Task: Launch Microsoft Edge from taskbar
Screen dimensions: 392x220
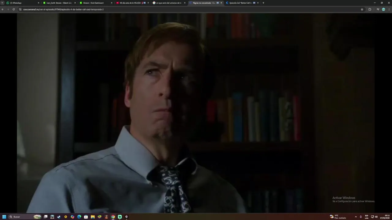Action: (79, 217)
